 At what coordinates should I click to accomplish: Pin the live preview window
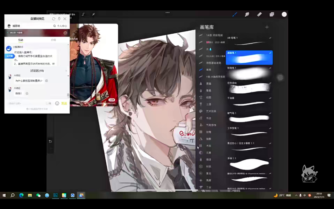59,19
